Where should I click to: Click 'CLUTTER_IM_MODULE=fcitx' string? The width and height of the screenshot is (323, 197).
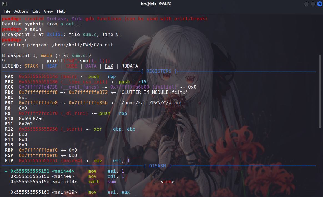[x=153, y=92]
